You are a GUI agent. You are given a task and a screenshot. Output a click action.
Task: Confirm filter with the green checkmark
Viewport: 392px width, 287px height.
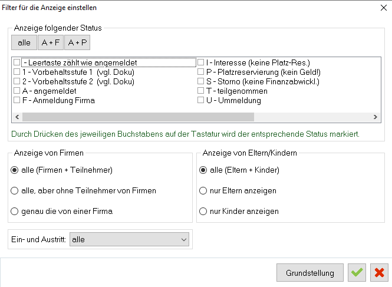pyautogui.click(x=357, y=272)
